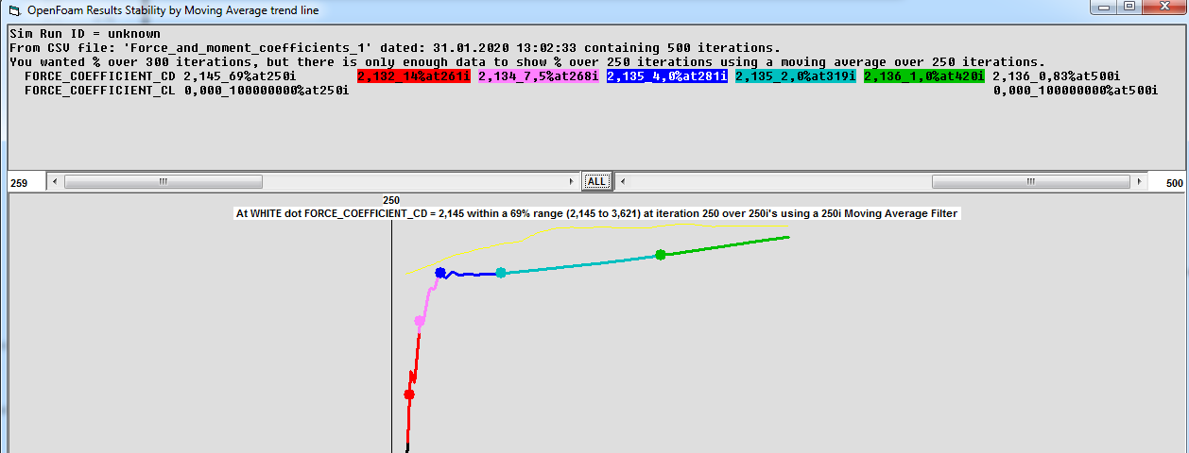The height and width of the screenshot is (453, 1189).
Task: Click the 250 iteration marker label
Action: (391, 200)
